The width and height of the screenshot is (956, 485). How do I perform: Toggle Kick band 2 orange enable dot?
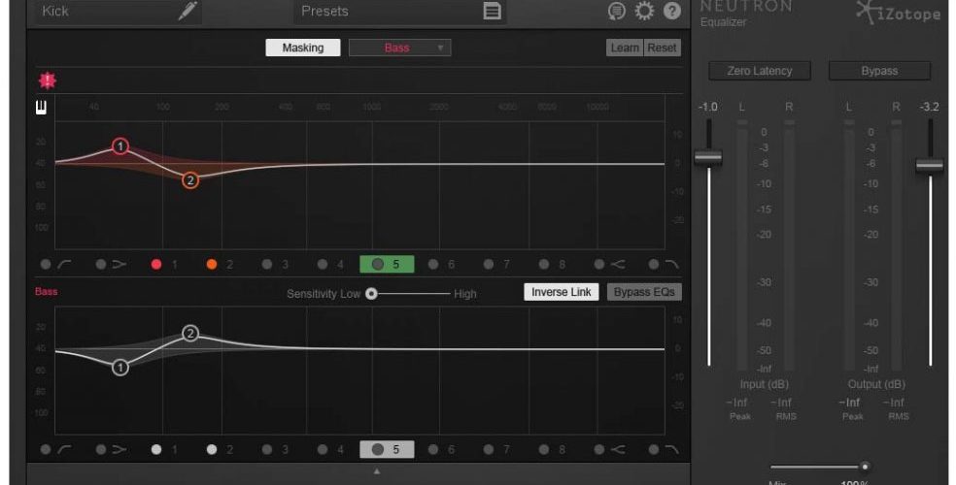coord(212,264)
